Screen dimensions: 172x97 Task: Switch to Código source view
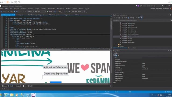click(17, 86)
